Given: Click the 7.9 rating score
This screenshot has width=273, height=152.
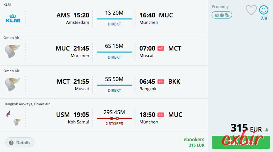Looking at the screenshot, I should (x=264, y=19).
